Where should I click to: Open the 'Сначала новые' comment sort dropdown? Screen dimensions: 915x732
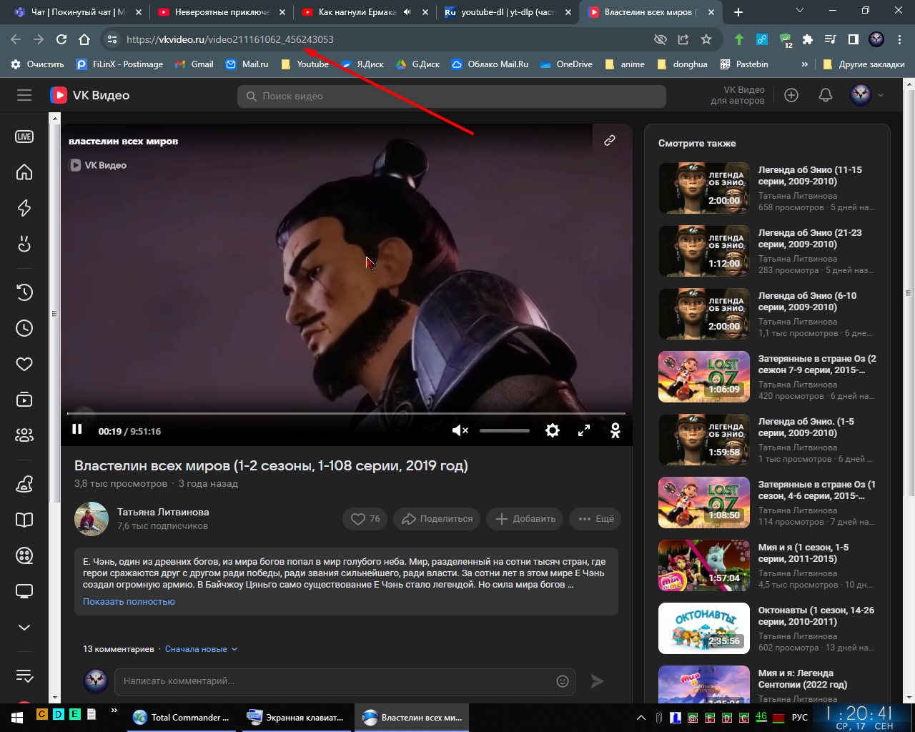[201, 649]
